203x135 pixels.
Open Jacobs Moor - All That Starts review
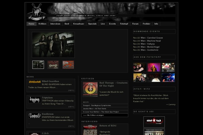(x=94, y=109)
